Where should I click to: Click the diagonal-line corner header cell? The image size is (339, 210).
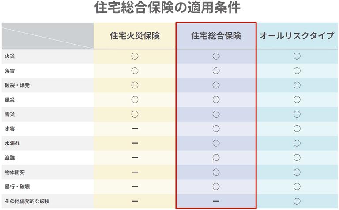[x=47, y=35]
